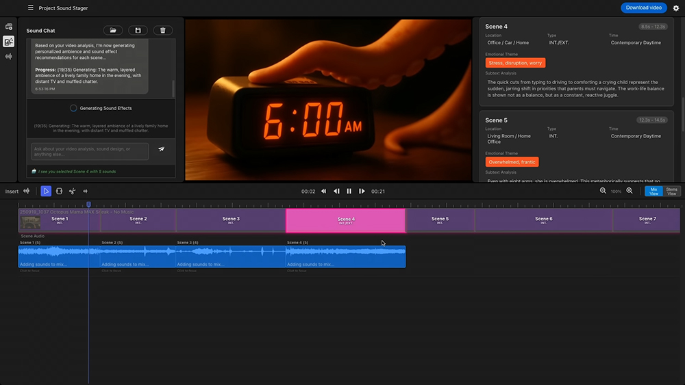Select the scissors cut tool in the timeline toolbar

tap(72, 191)
